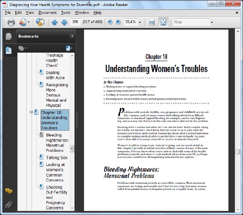Click the Chapter 18 heading in document
The height and width of the screenshot is (215, 243).
[156, 57]
